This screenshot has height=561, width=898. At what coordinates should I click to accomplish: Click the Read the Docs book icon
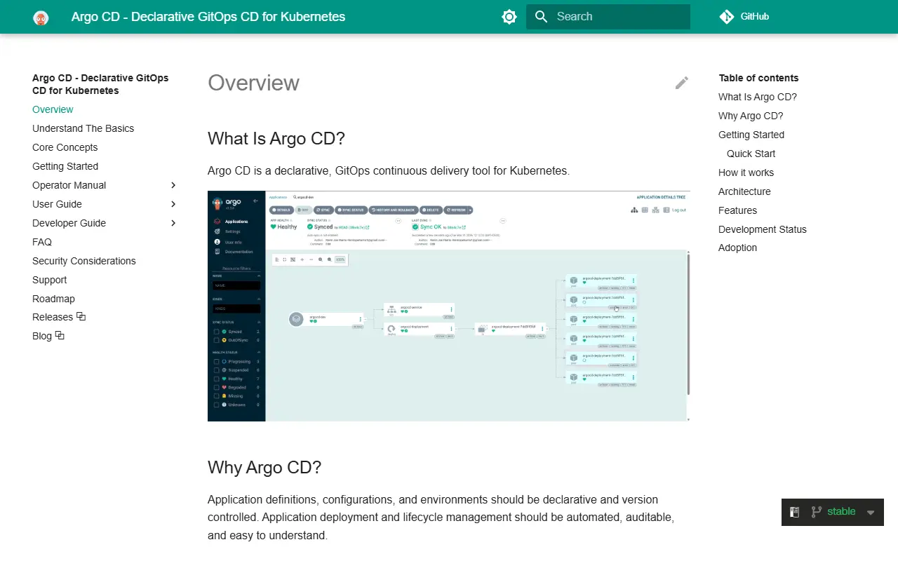(795, 512)
